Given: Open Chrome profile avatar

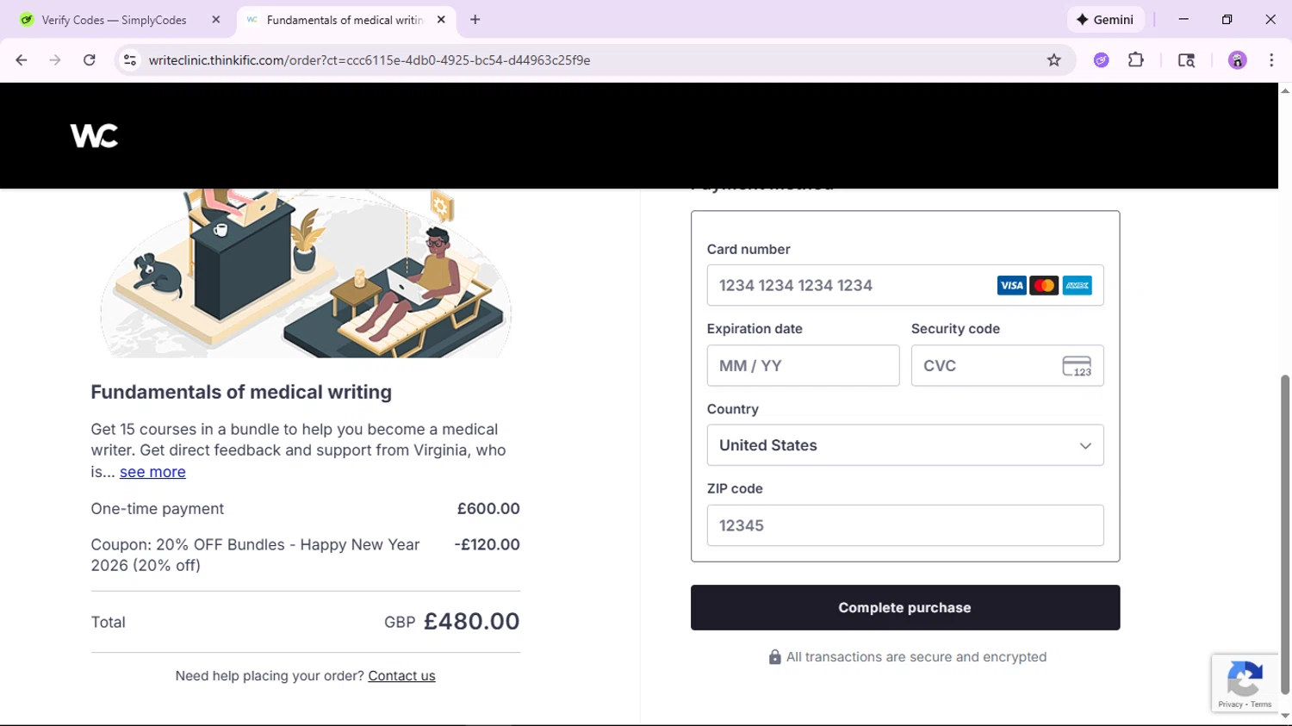Looking at the screenshot, I should point(1237,60).
